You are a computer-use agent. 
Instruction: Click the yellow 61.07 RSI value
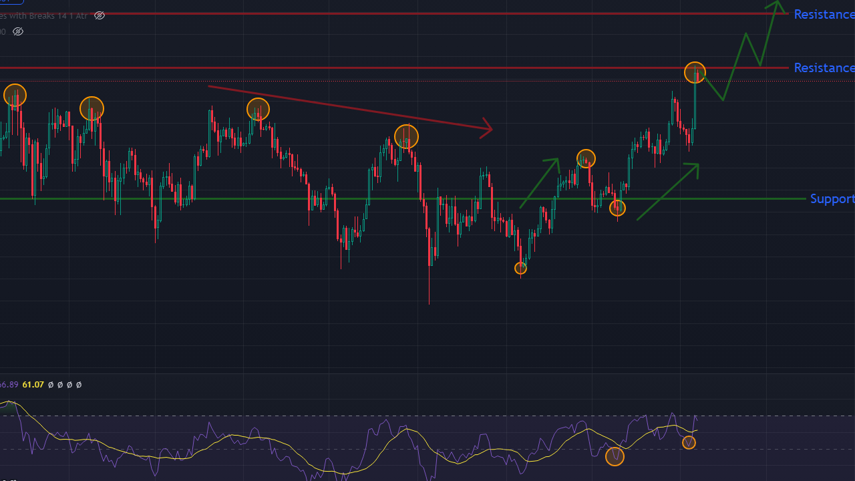pyautogui.click(x=33, y=385)
